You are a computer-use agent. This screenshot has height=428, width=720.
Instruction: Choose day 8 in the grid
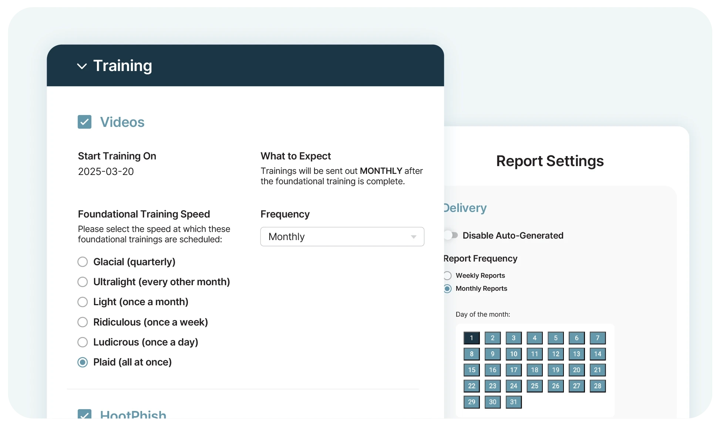[x=472, y=354]
